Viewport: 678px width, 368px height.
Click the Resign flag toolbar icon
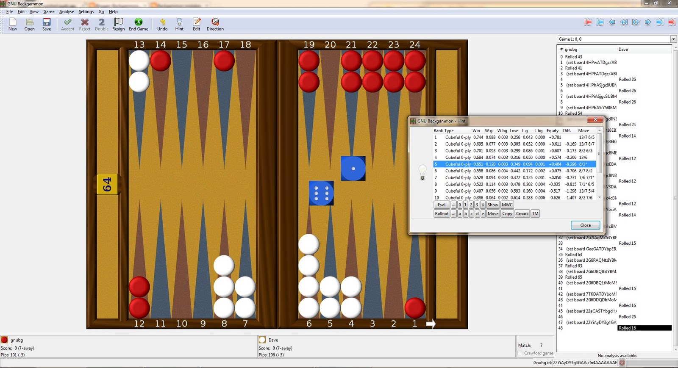coord(119,24)
